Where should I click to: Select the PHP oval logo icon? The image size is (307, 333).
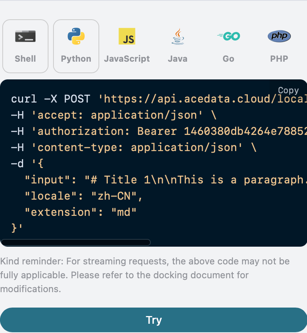coord(279,36)
